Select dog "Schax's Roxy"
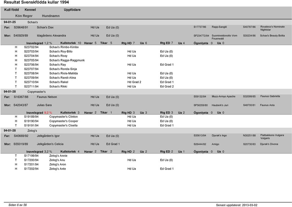Image resolution: width=292 pixels, height=207 pixels. click(58, 56)
